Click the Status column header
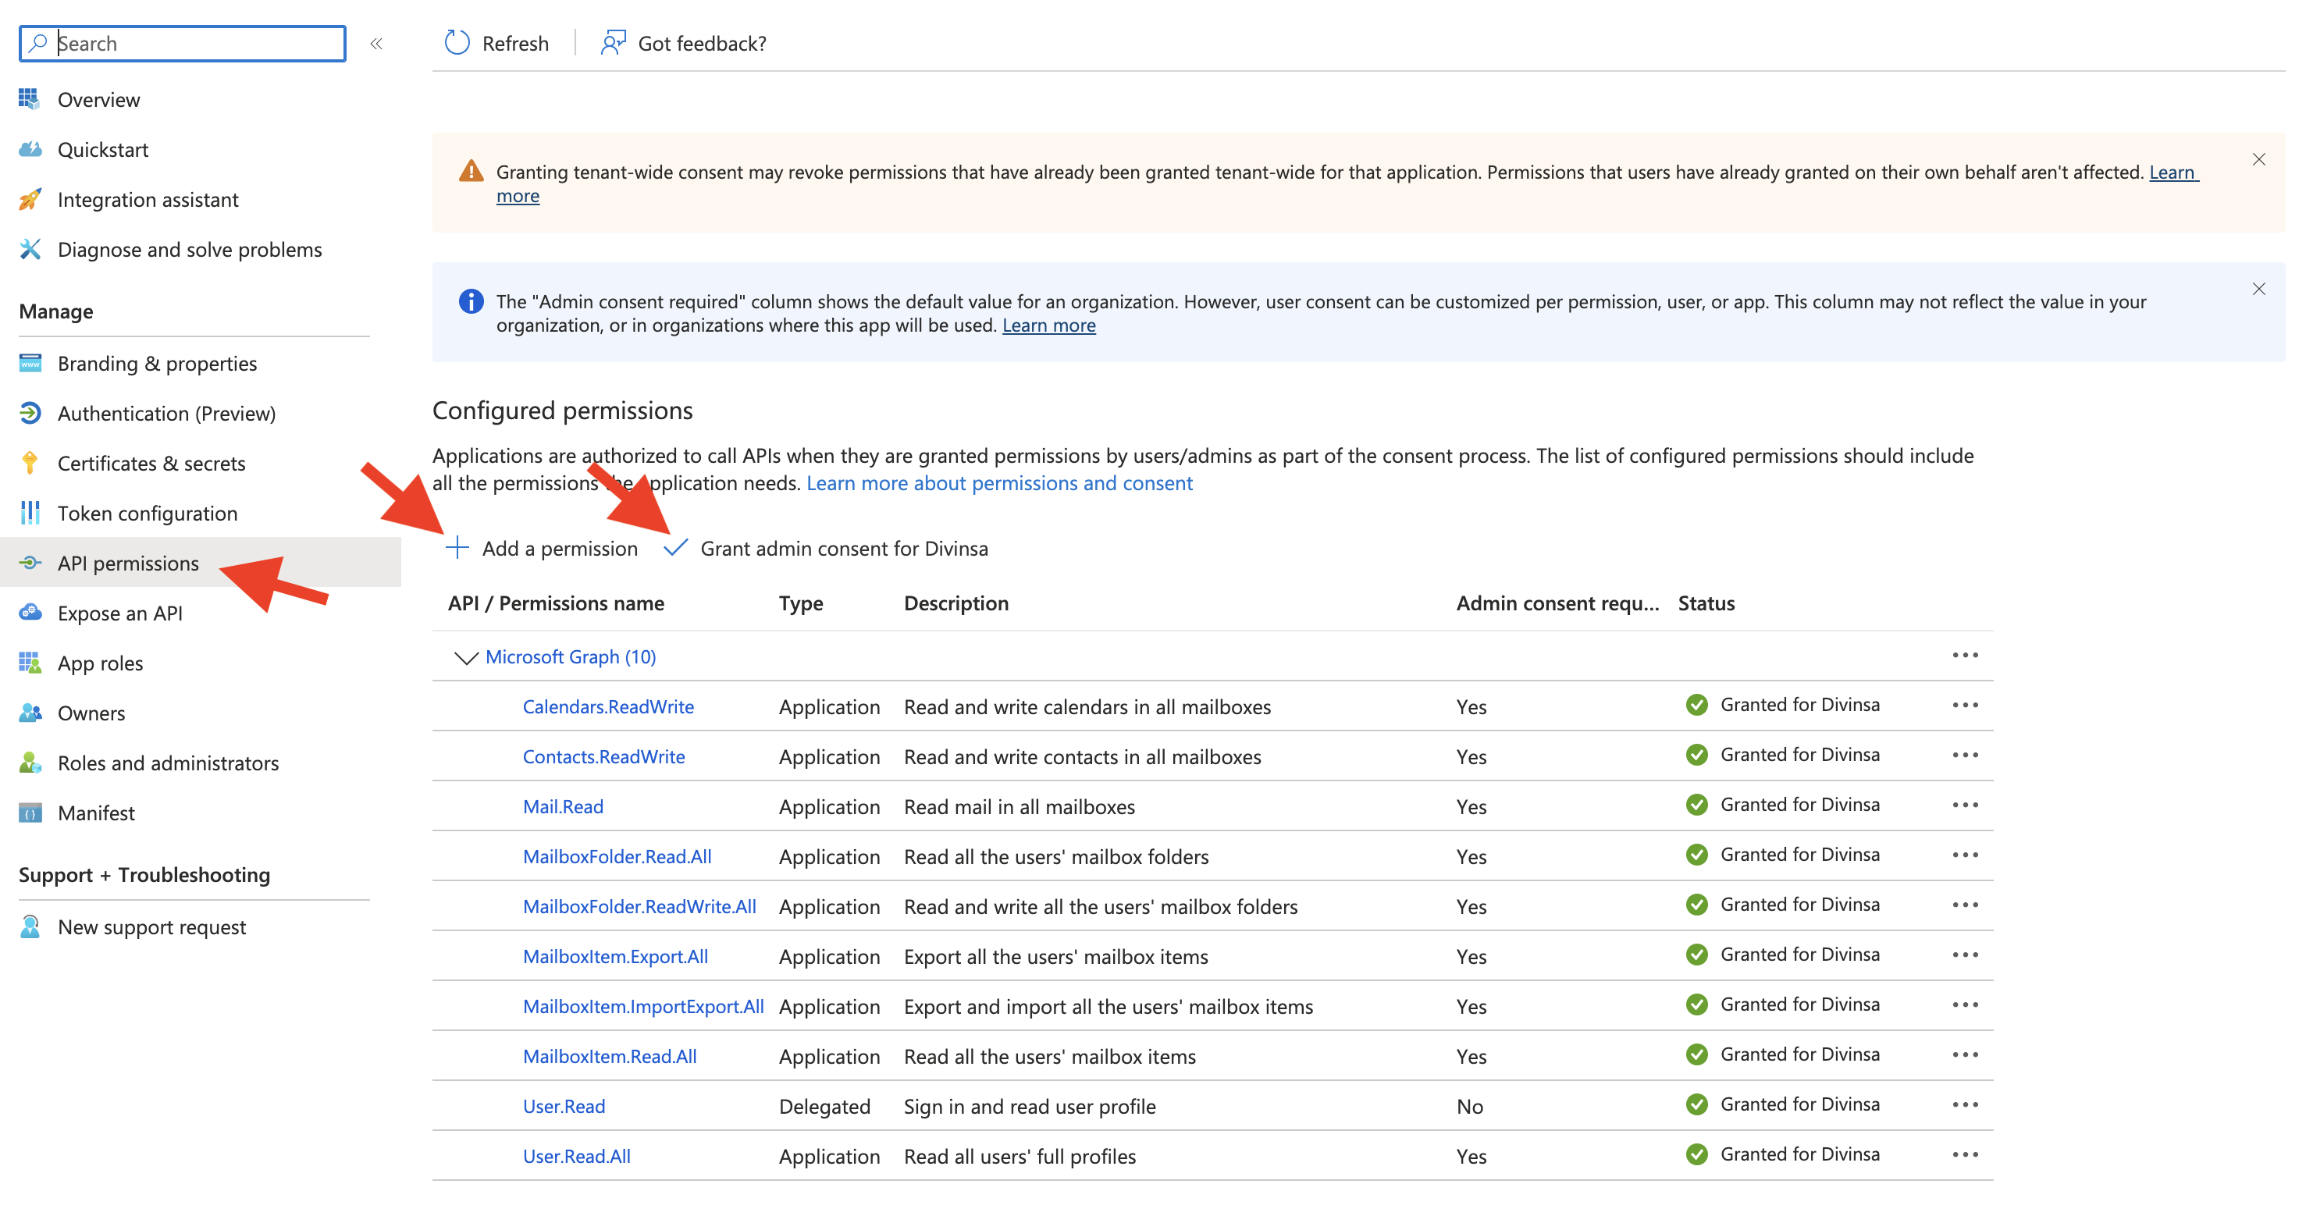Viewport: 2306px width, 1216px height. 1706,603
